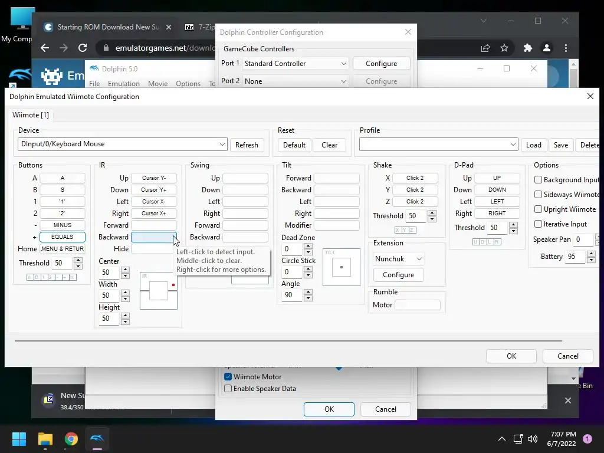Close the Chrome downloads bar
Image resolution: width=604 pixels, height=453 pixels.
click(x=568, y=401)
